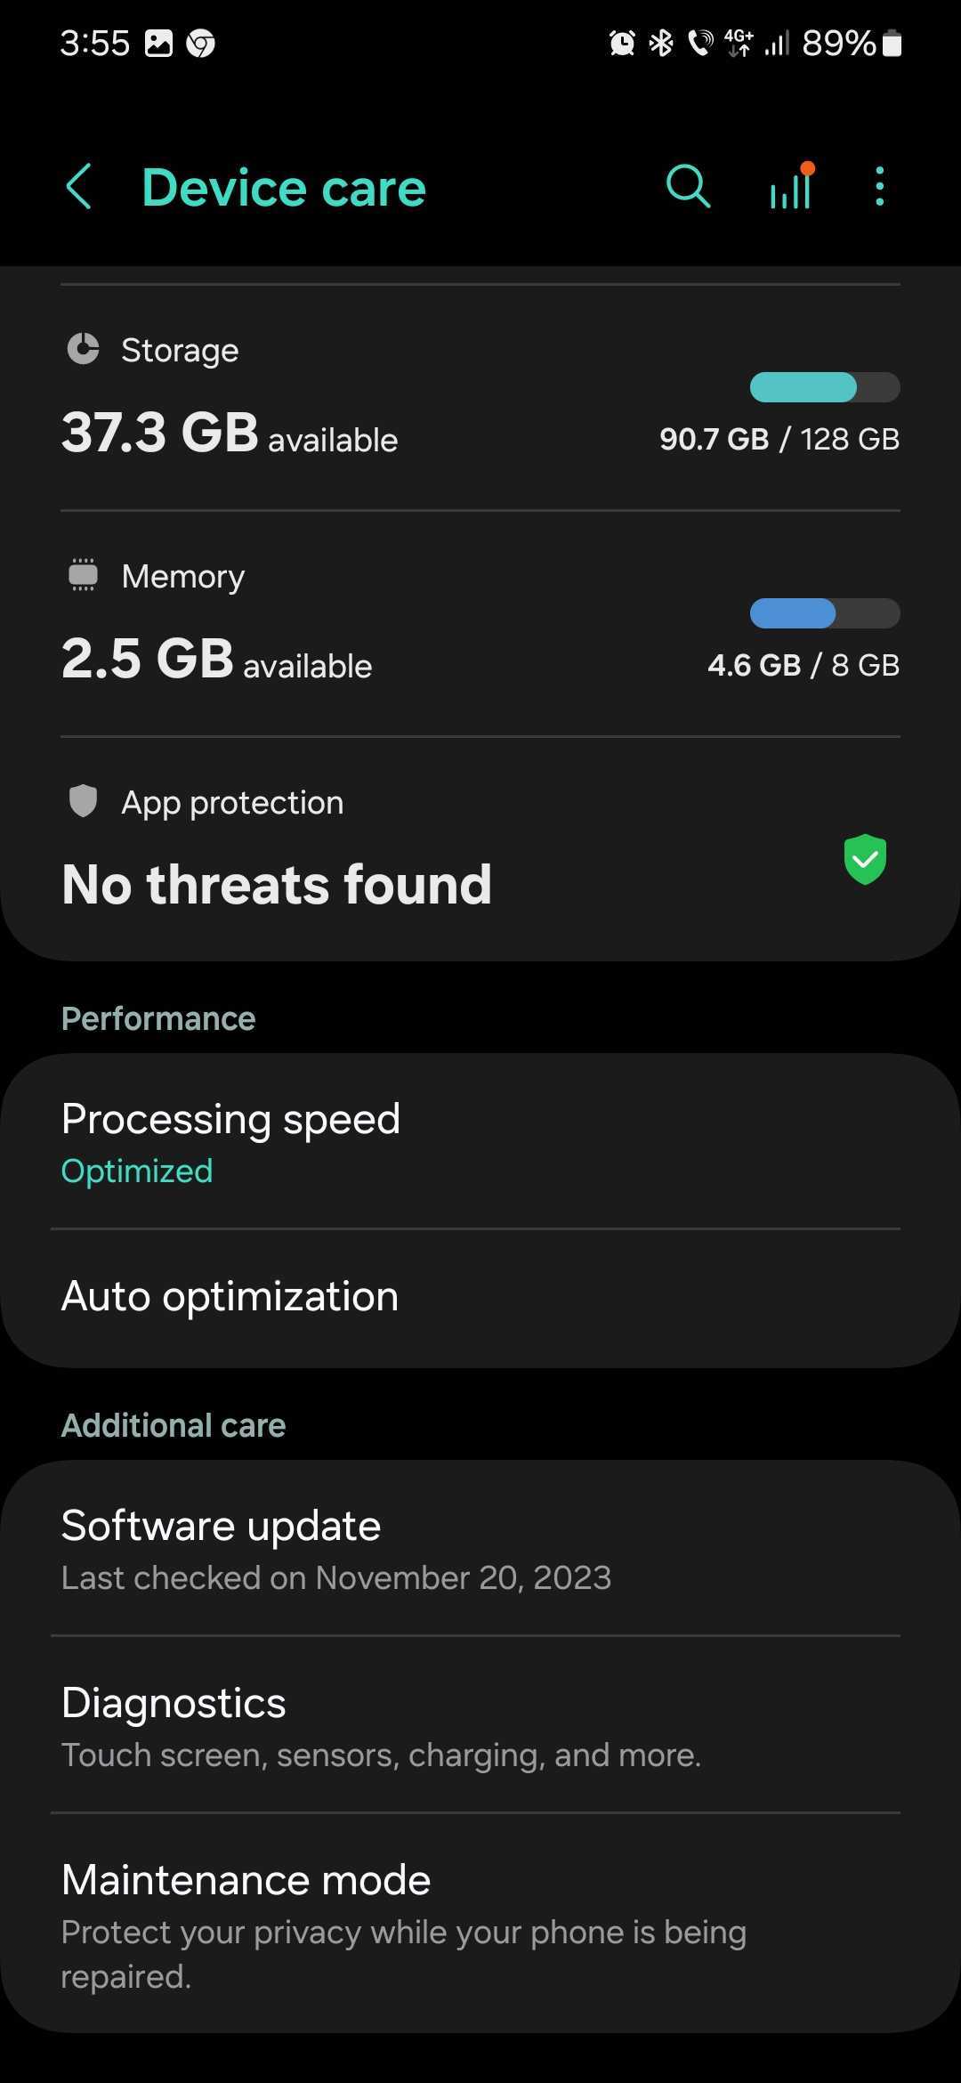The height and width of the screenshot is (2083, 961).
Task: Tap the No threats found status
Action: [x=276, y=885]
